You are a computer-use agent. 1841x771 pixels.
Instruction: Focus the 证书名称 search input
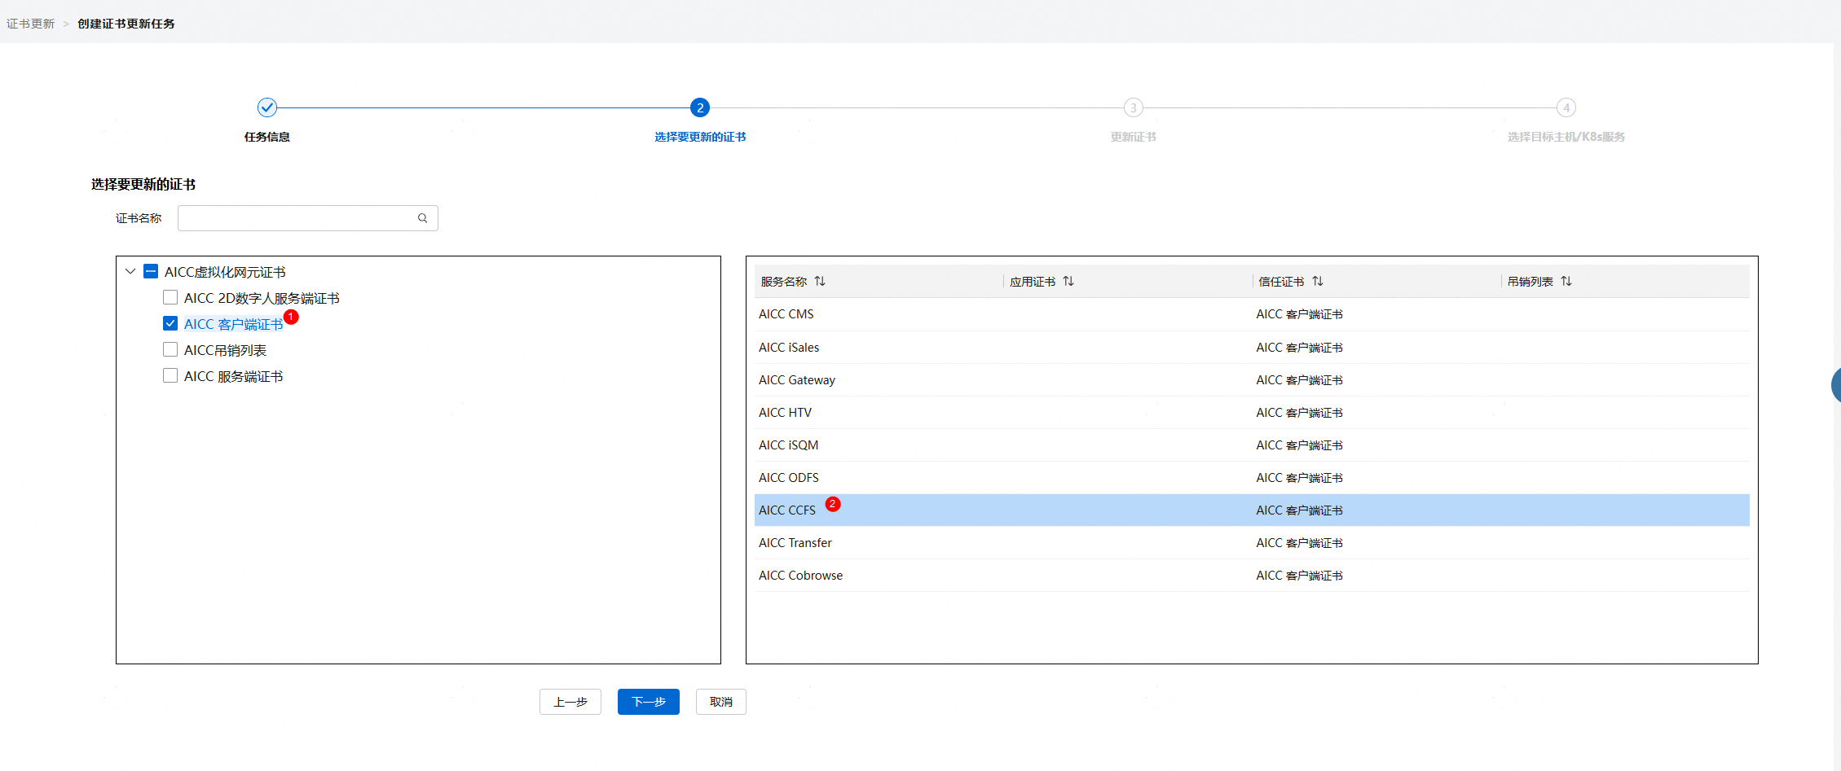coord(308,218)
